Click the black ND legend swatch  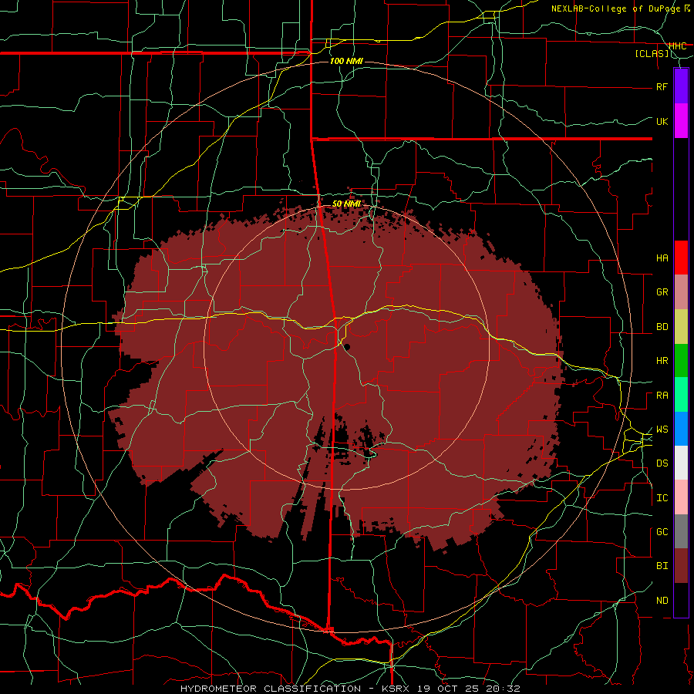pos(681,600)
